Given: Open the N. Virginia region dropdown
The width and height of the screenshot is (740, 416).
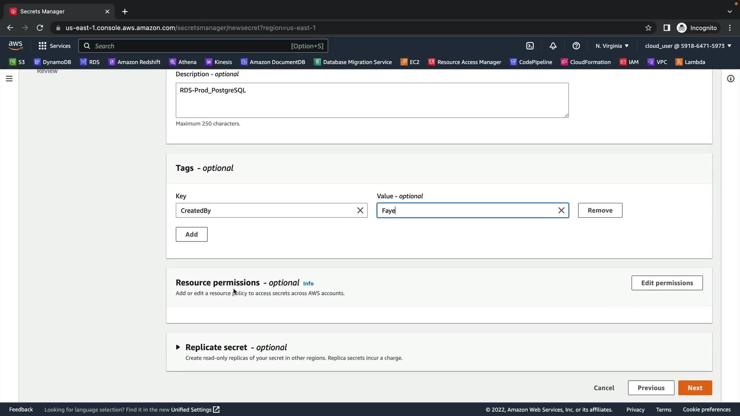Looking at the screenshot, I should click(x=612, y=46).
